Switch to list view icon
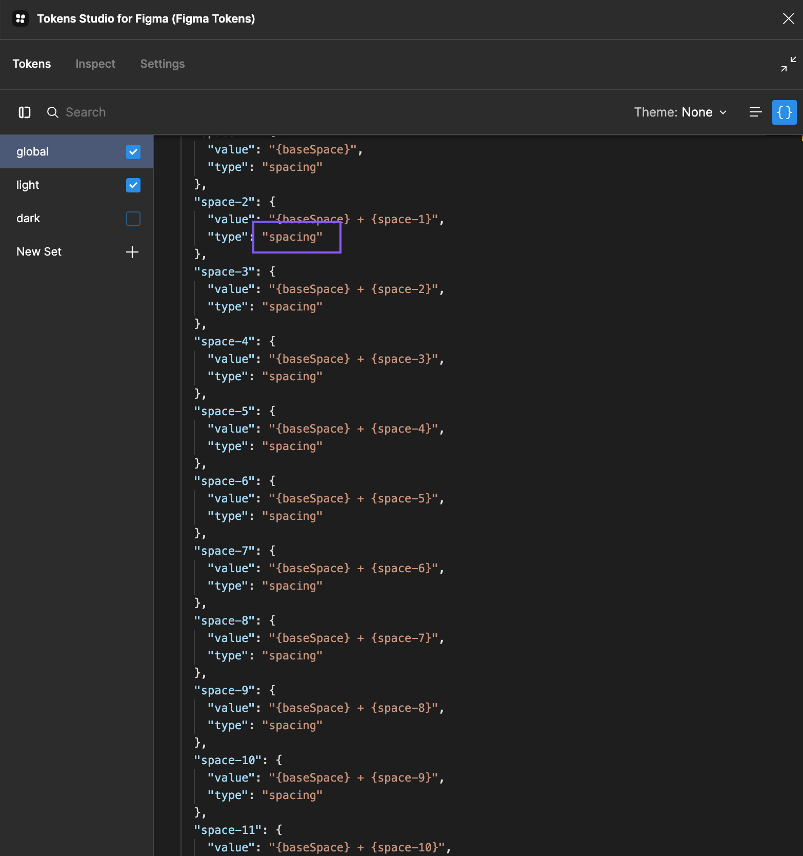 tap(755, 112)
